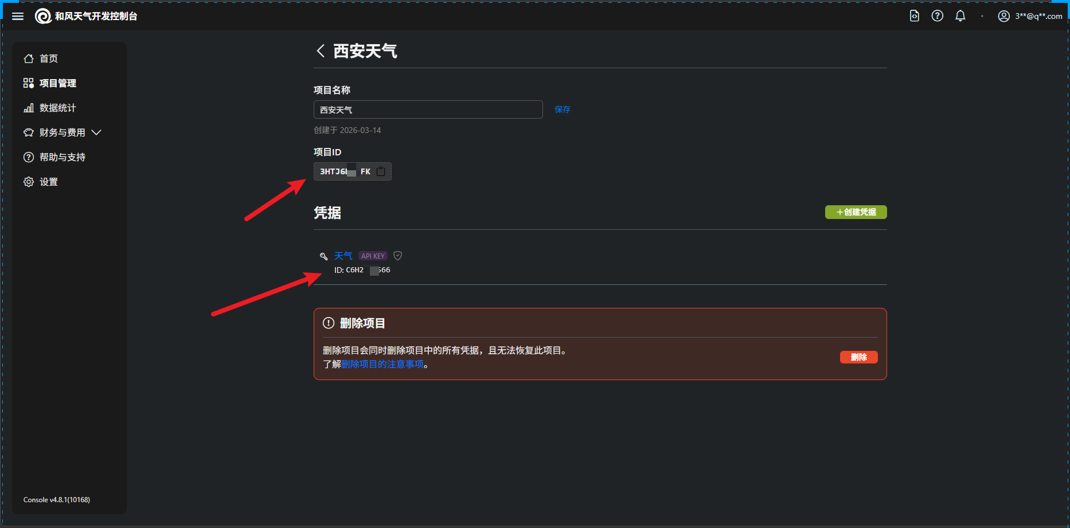
Task: Open 设置 in sidebar
Action: [48, 182]
